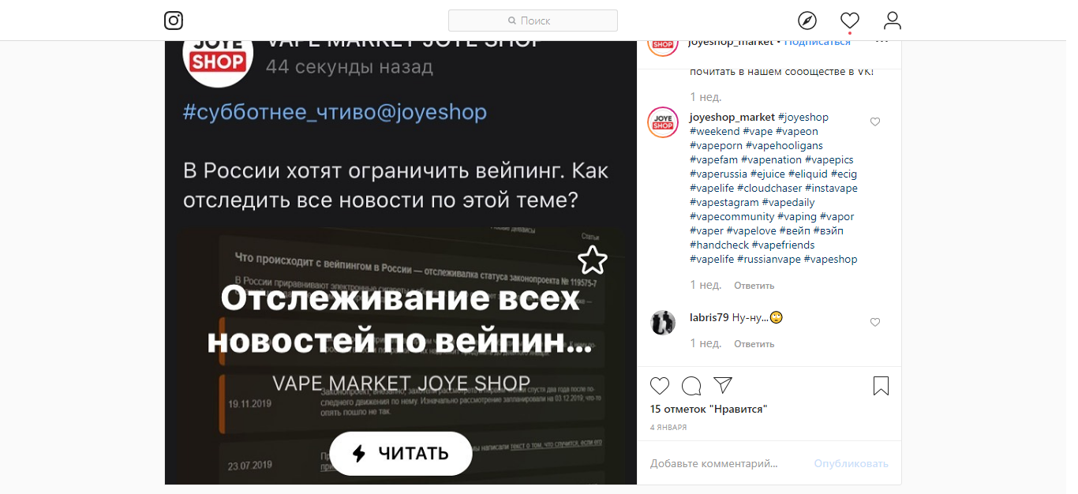Click the Подписаться follow link
1078x494 pixels.
818,42
